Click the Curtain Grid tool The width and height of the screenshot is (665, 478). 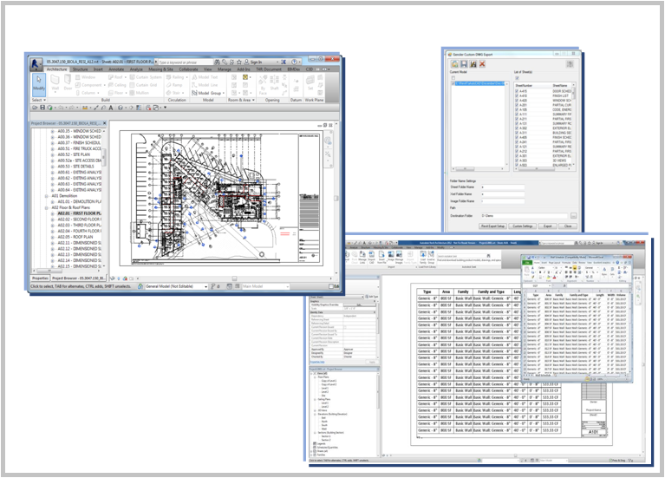[144, 85]
